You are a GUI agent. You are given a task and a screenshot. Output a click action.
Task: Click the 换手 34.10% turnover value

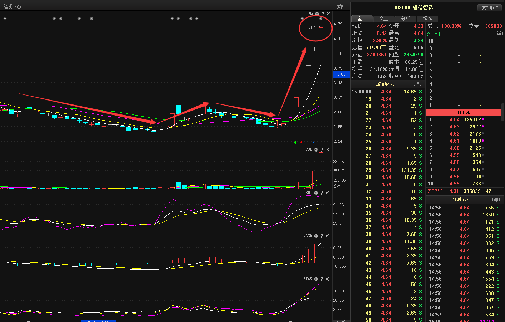pyautogui.click(x=378, y=69)
